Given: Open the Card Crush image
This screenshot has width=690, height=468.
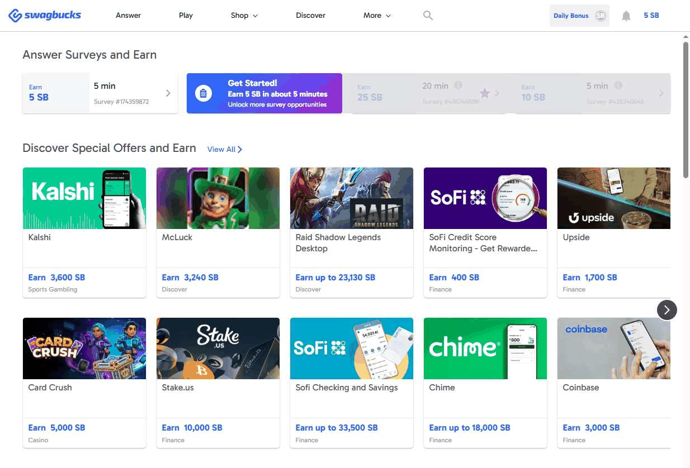Looking at the screenshot, I should (84, 348).
